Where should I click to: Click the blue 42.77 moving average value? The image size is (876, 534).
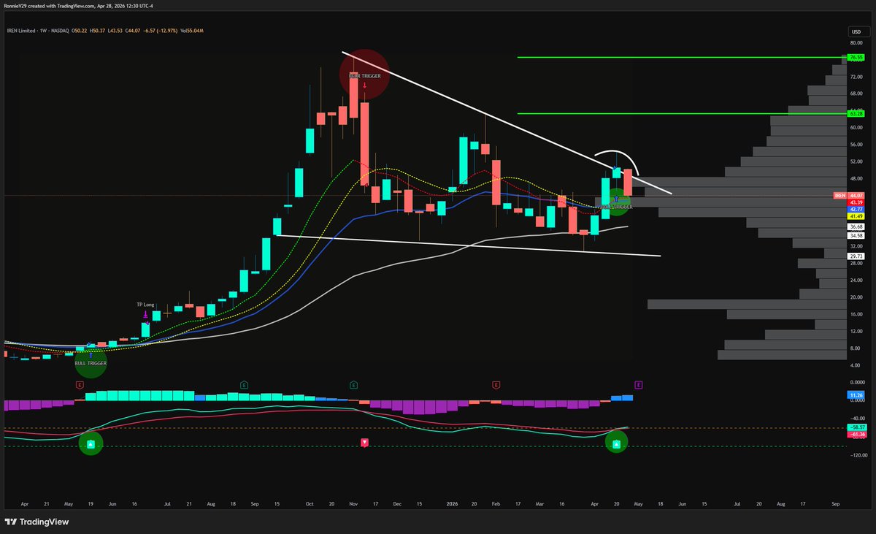(x=855, y=209)
